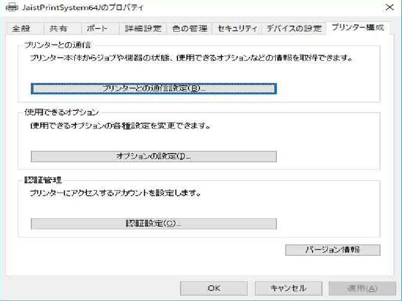This screenshot has height=301, width=402.
Task: Click the プリンターとの通信 group label
Action: 57,45
